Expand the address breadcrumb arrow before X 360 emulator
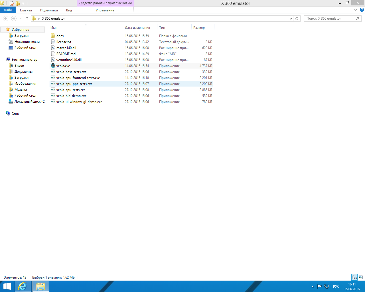The height and width of the screenshot is (292, 365). click(39, 19)
